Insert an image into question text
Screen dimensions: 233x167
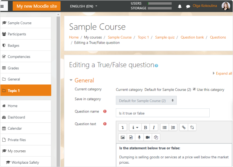122,137
